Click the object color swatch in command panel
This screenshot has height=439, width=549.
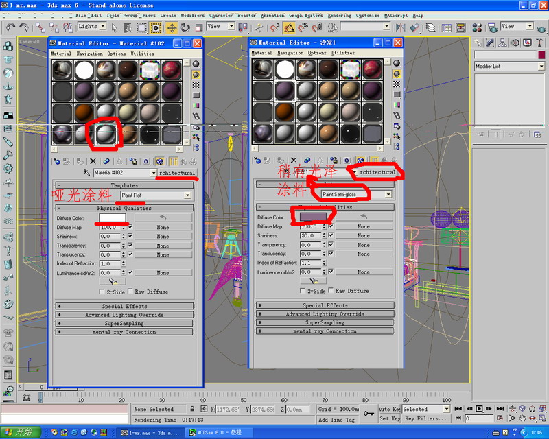pyautogui.click(x=541, y=55)
